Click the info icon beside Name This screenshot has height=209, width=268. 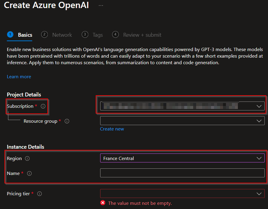[30, 173]
